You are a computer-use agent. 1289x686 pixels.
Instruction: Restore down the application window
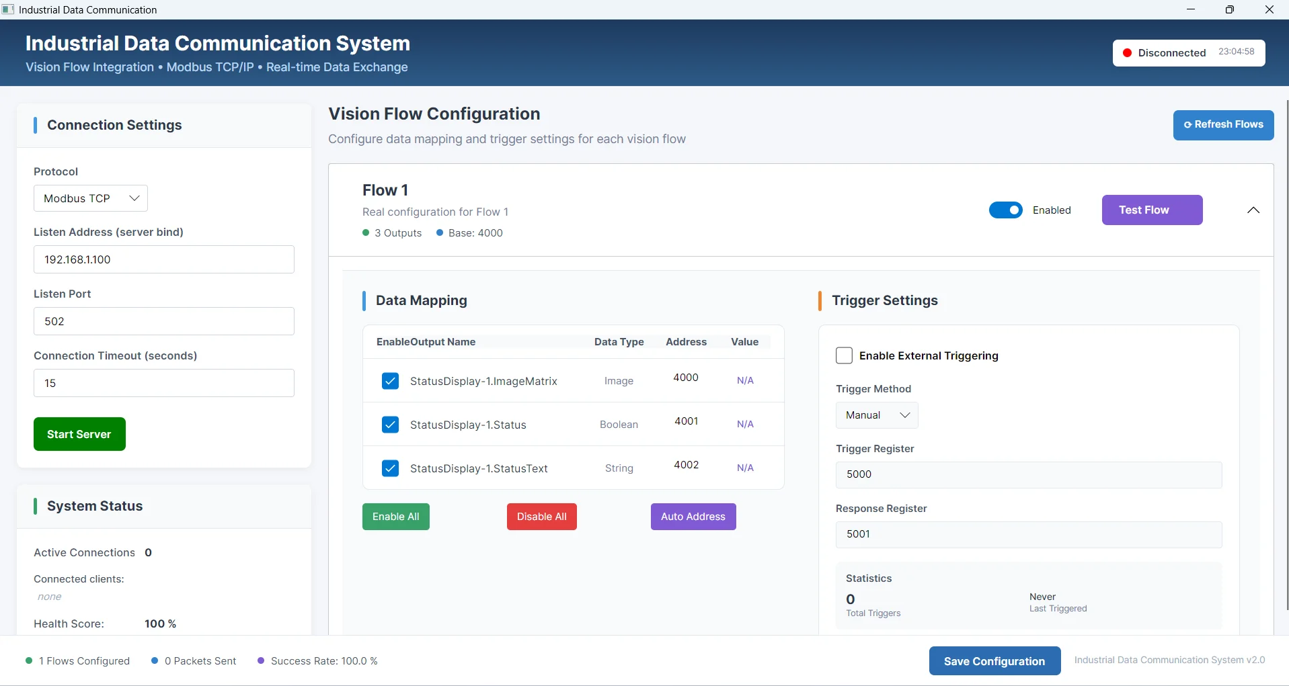pyautogui.click(x=1230, y=9)
